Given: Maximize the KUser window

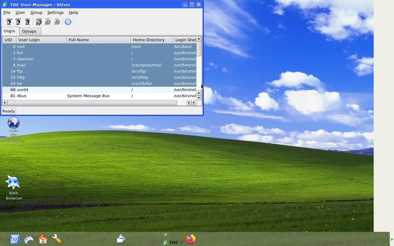Looking at the screenshot, I should [x=192, y=4].
